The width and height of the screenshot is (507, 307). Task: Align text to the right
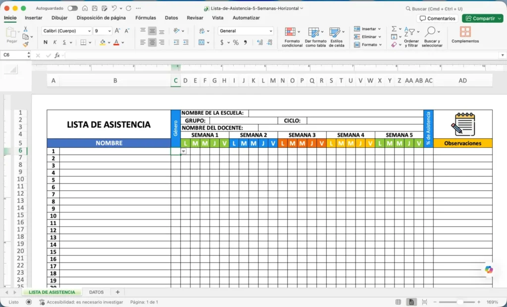coord(162,43)
